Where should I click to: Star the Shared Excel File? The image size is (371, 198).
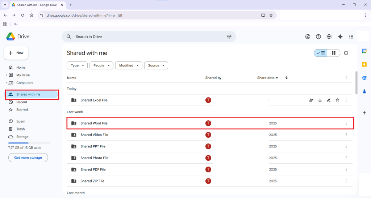[337, 100]
